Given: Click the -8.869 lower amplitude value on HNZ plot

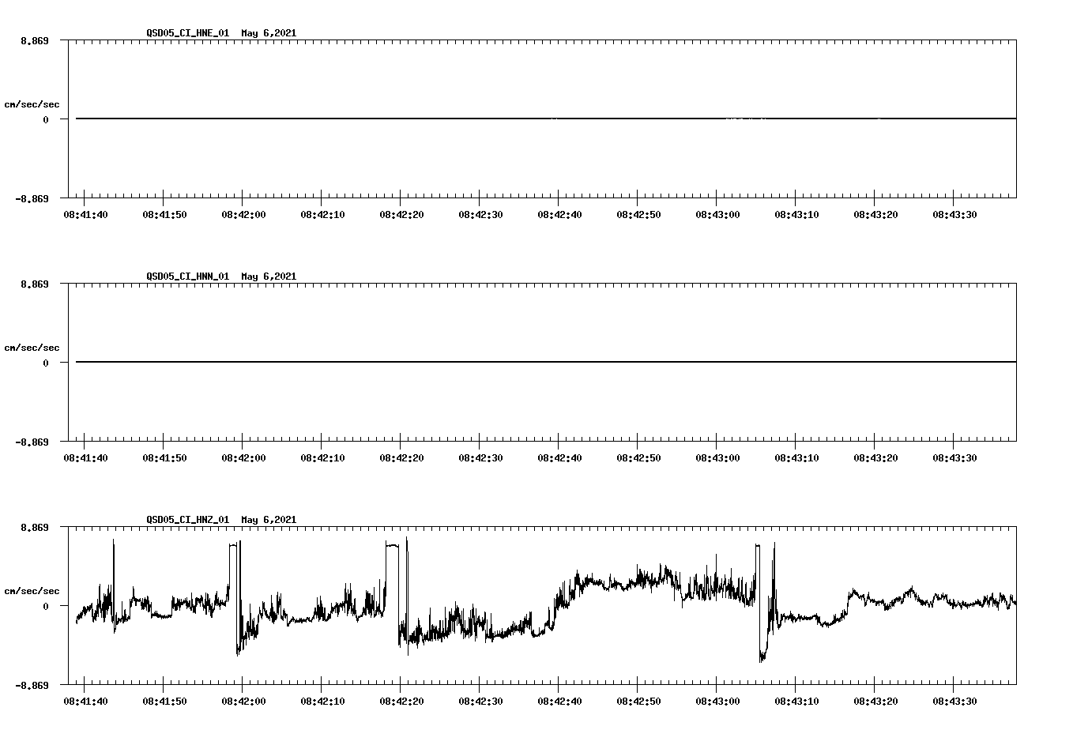Looking at the screenshot, I should 31,684.
